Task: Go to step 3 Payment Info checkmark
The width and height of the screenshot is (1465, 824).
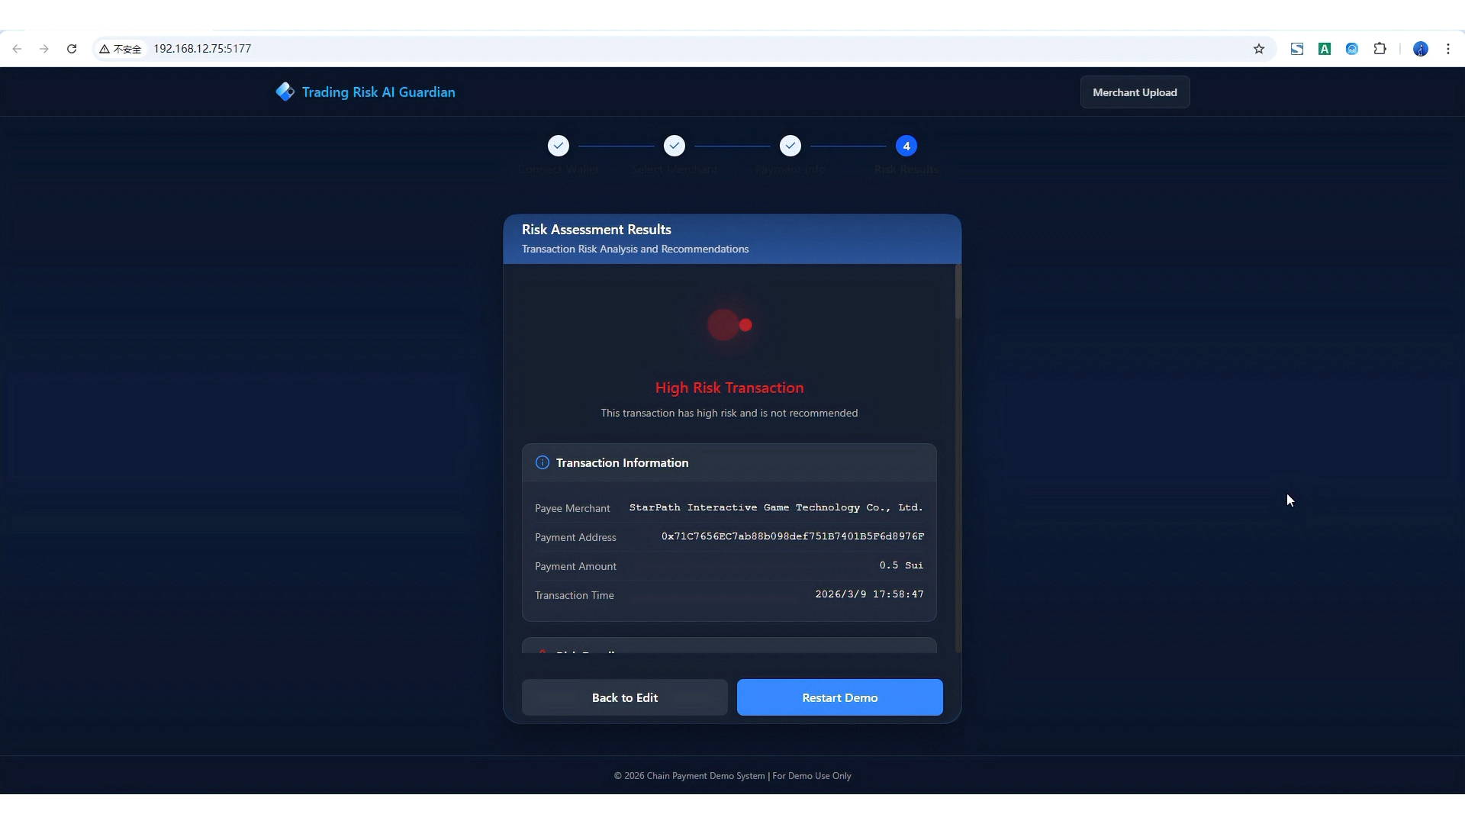Action: [x=790, y=146]
